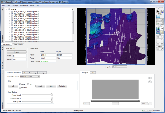
Task: Click the calculator icon beside the histogram
Action: pos(150,78)
